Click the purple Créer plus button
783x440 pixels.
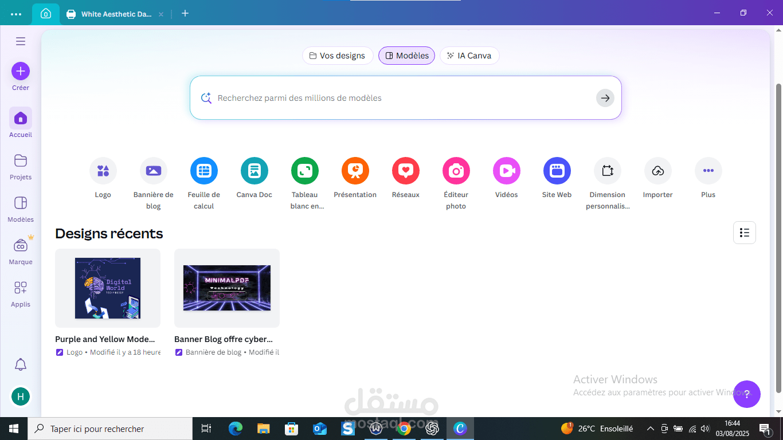pos(21,71)
